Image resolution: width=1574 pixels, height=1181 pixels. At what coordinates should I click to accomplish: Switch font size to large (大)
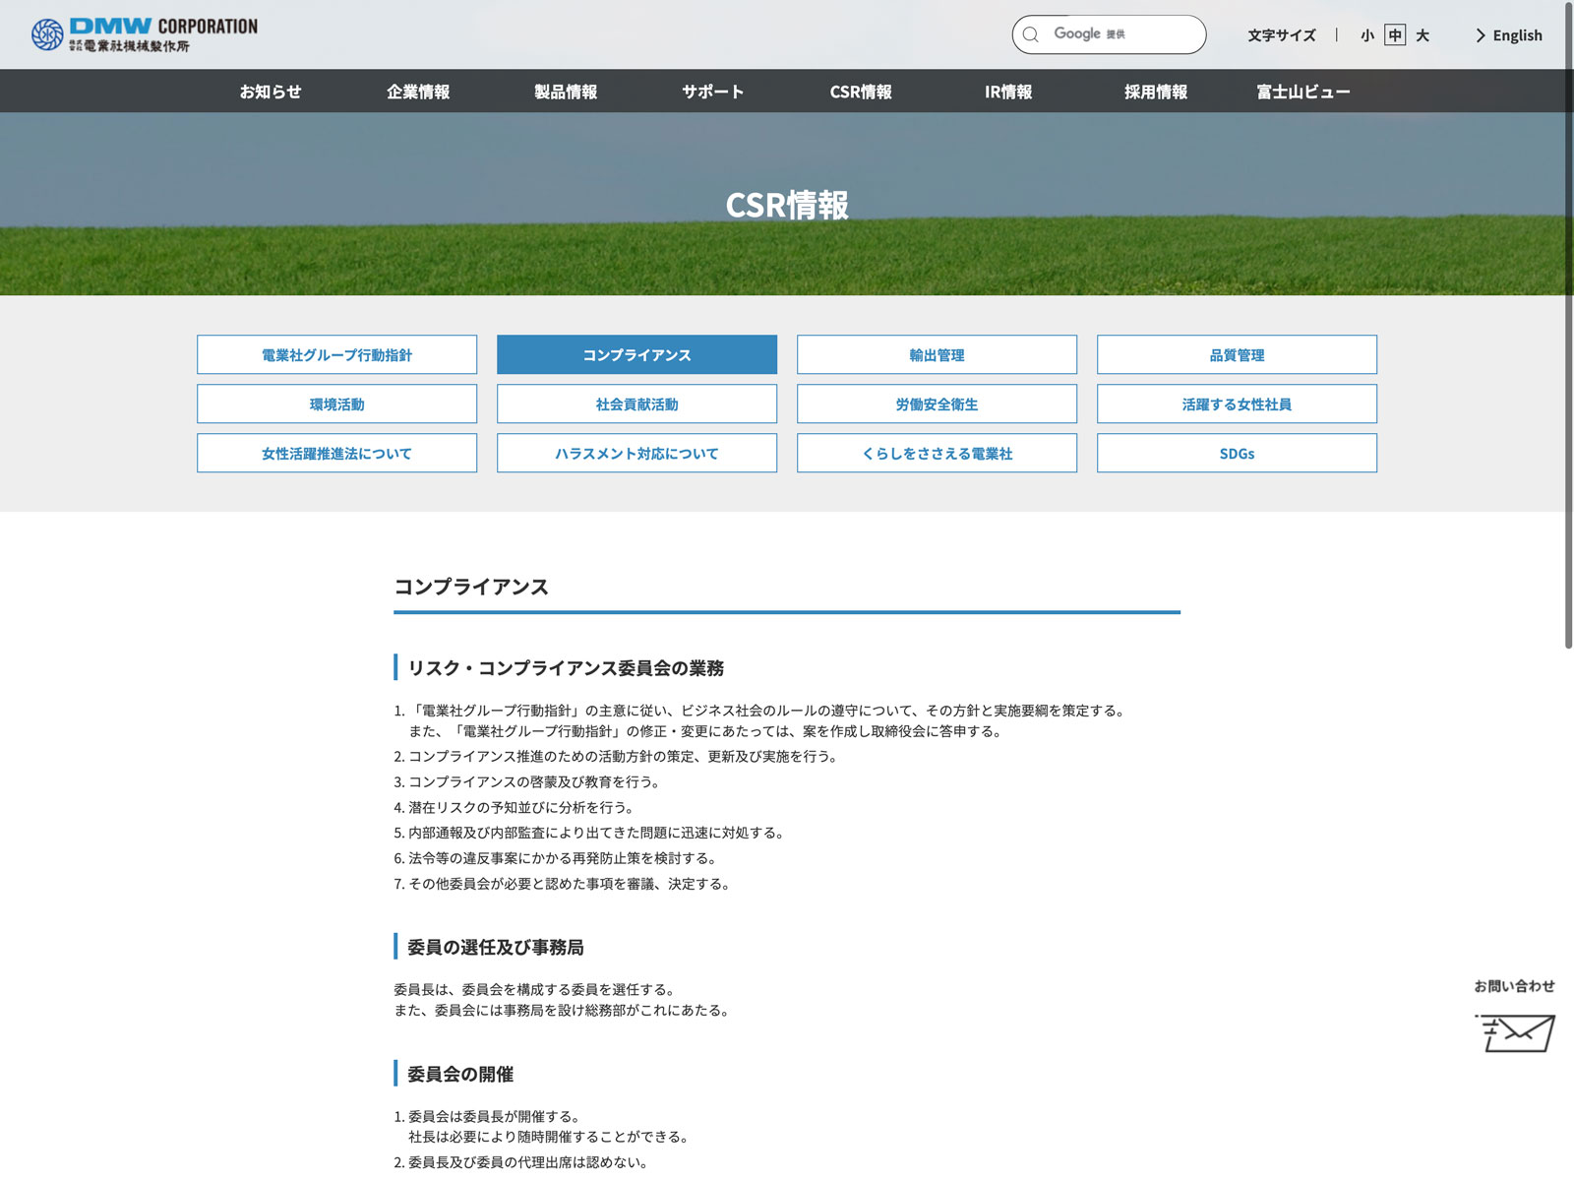tap(1423, 35)
